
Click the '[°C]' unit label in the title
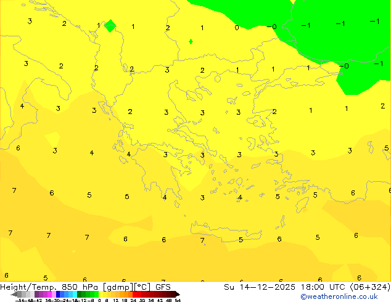(142, 287)
